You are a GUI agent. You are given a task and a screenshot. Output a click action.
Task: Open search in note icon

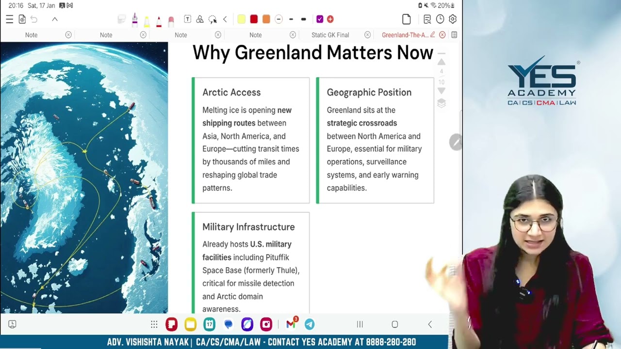click(x=427, y=19)
